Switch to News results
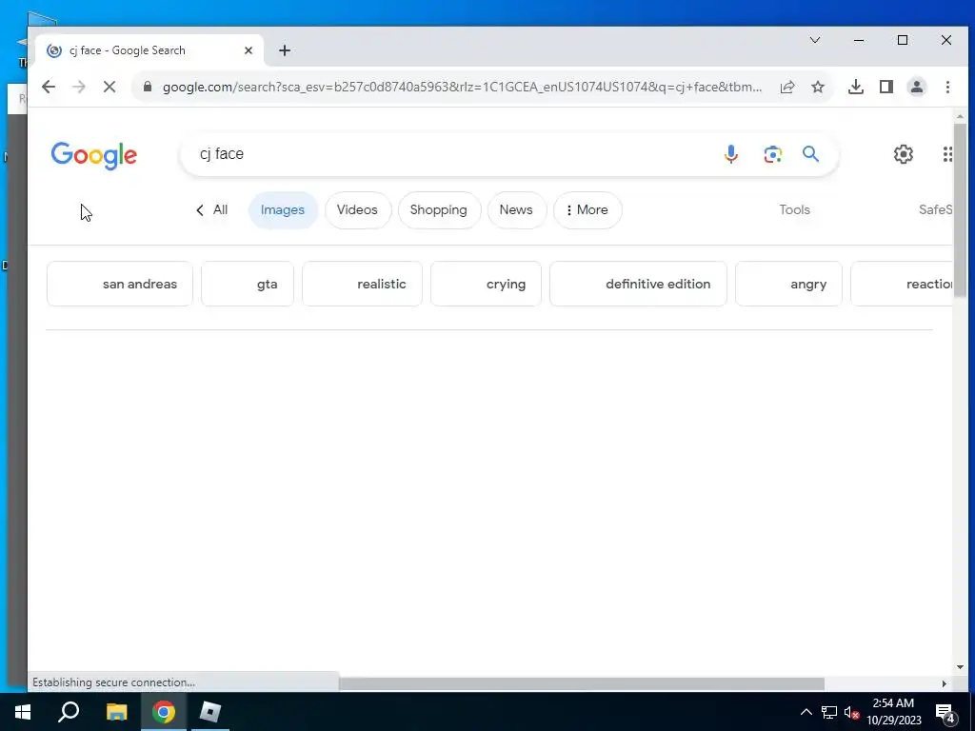The height and width of the screenshot is (731, 975). click(516, 210)
